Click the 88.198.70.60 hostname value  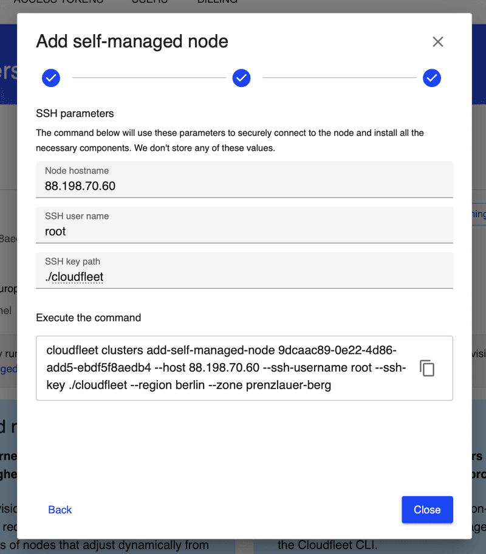[x=80, y=186]
